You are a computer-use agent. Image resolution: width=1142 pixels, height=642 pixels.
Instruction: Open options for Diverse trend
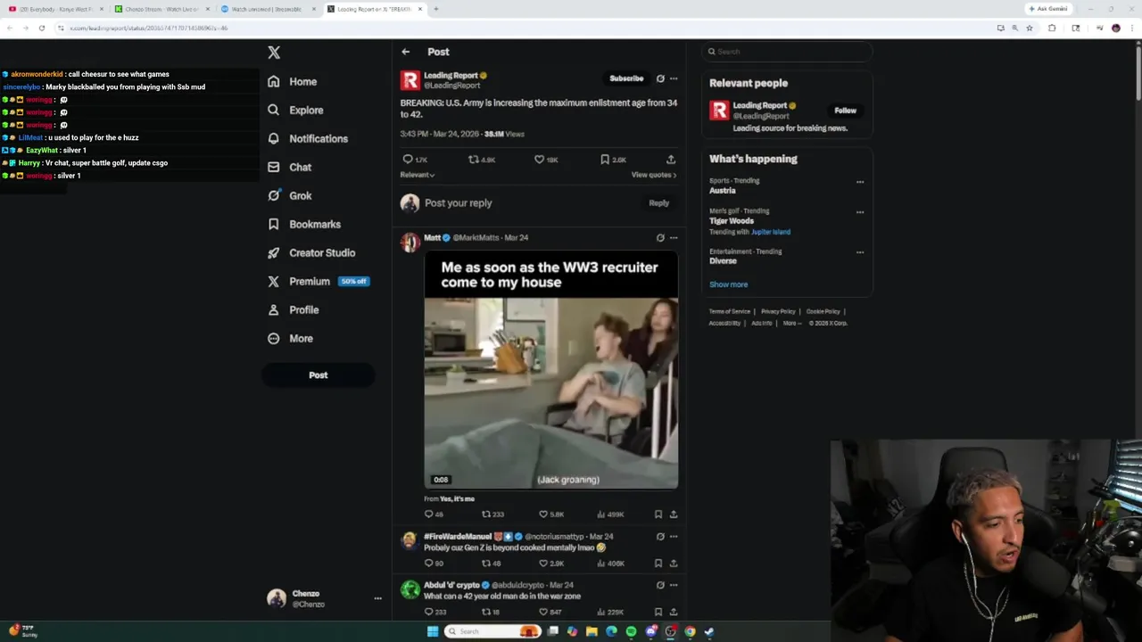click(x=860, y=252)
